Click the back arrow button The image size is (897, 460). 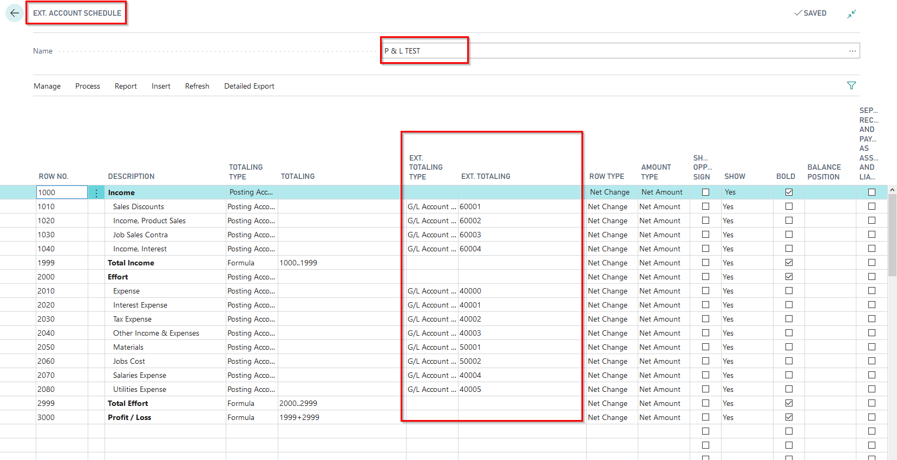(15, 13)
